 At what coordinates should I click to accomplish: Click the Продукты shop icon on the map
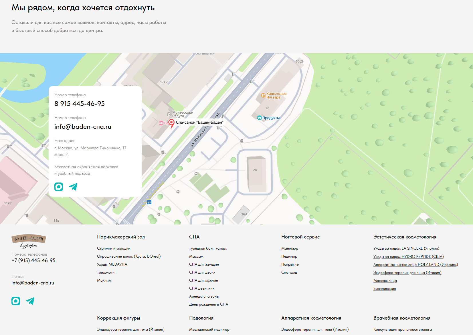tap(259, 118)
